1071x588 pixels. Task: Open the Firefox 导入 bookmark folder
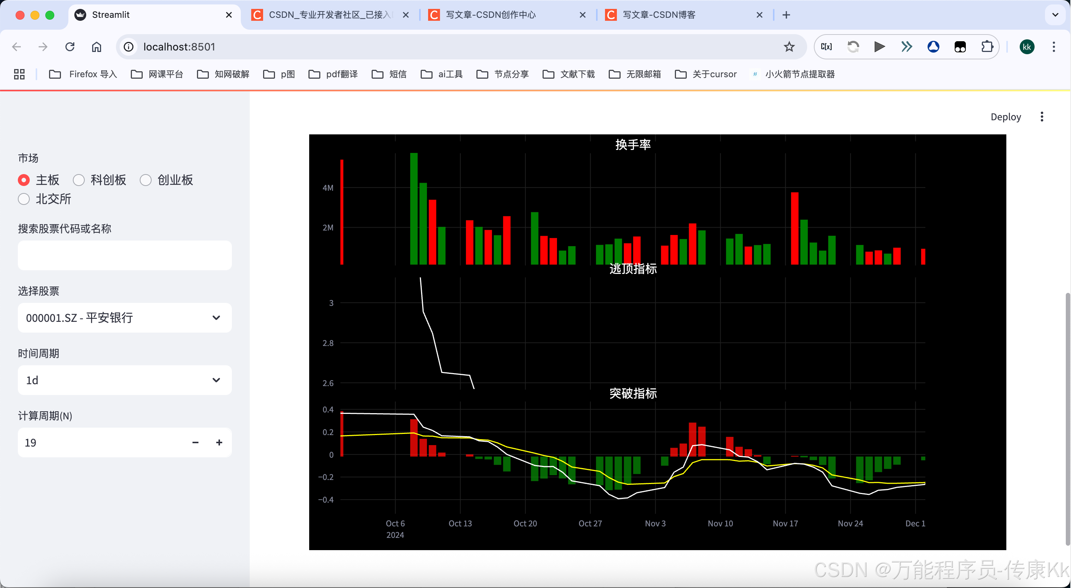pos(83,74)
